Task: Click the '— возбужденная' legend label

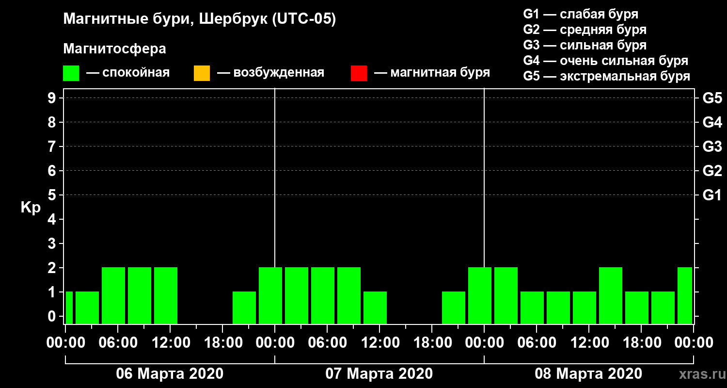Action: [270, 73]
